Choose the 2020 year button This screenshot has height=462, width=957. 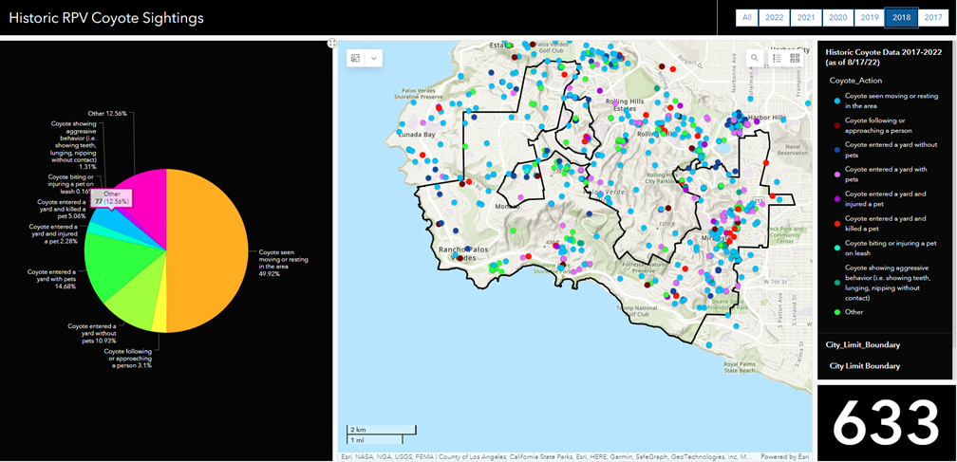click(837, 17)
